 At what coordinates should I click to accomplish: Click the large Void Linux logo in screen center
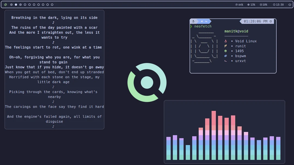pyautogui.click(x=147, y=82)
